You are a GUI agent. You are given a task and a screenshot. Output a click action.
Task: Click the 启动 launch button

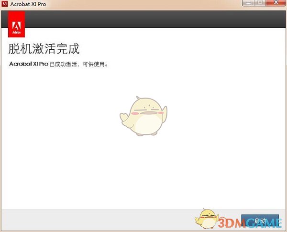[x=260, y=221]
